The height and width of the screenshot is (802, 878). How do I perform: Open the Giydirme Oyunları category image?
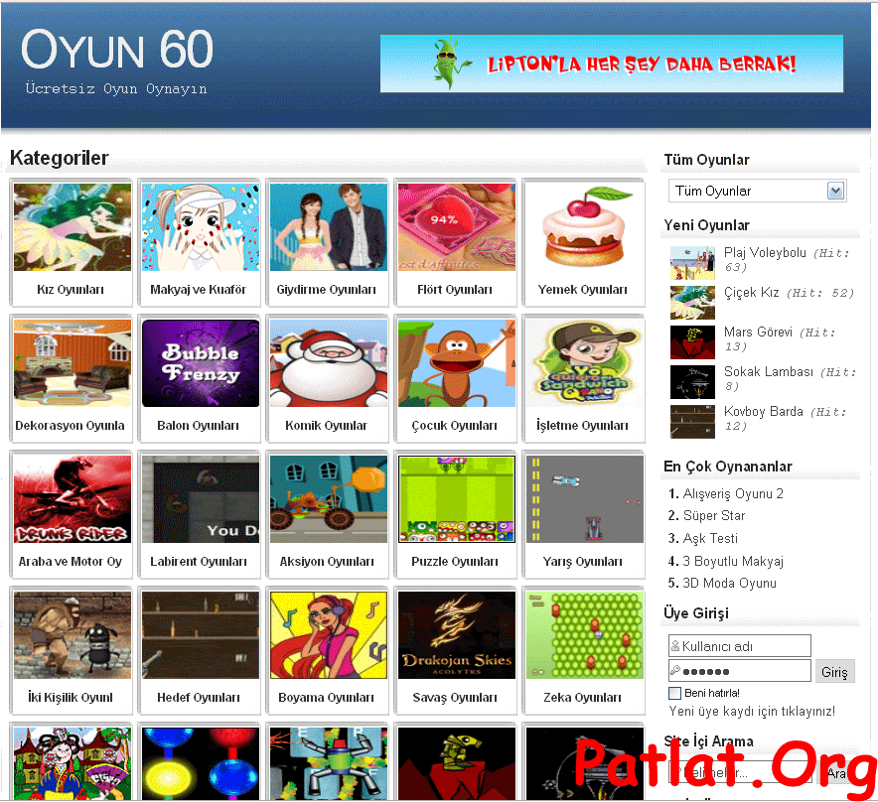(x=329, y=227)
